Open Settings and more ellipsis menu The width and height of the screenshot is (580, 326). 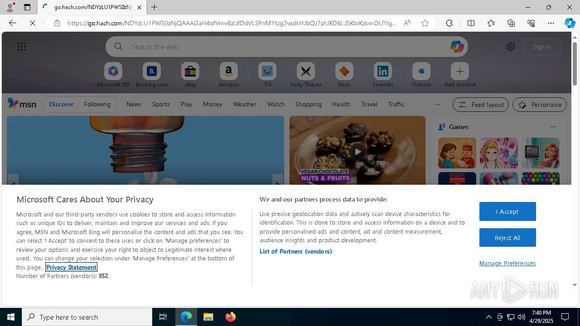pos(551,23)
